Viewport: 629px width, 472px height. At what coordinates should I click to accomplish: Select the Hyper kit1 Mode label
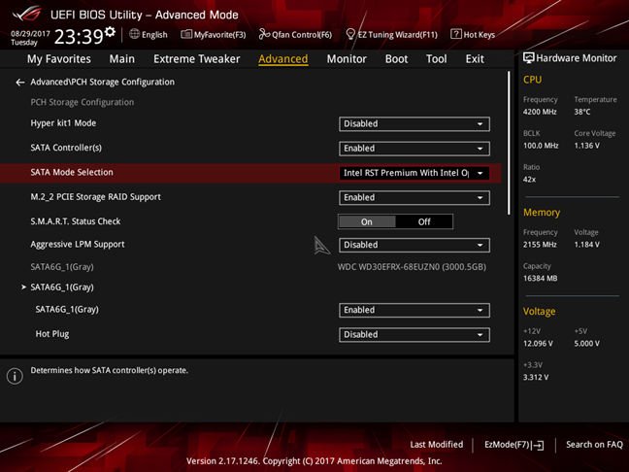pyautogui.click(x=63, y=123)
